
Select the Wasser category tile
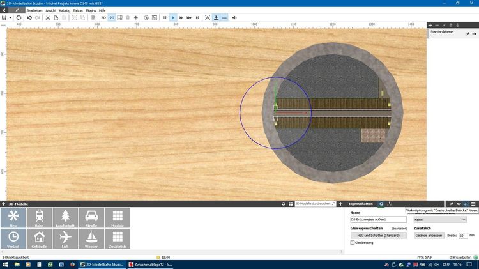[x=91, y=239]
